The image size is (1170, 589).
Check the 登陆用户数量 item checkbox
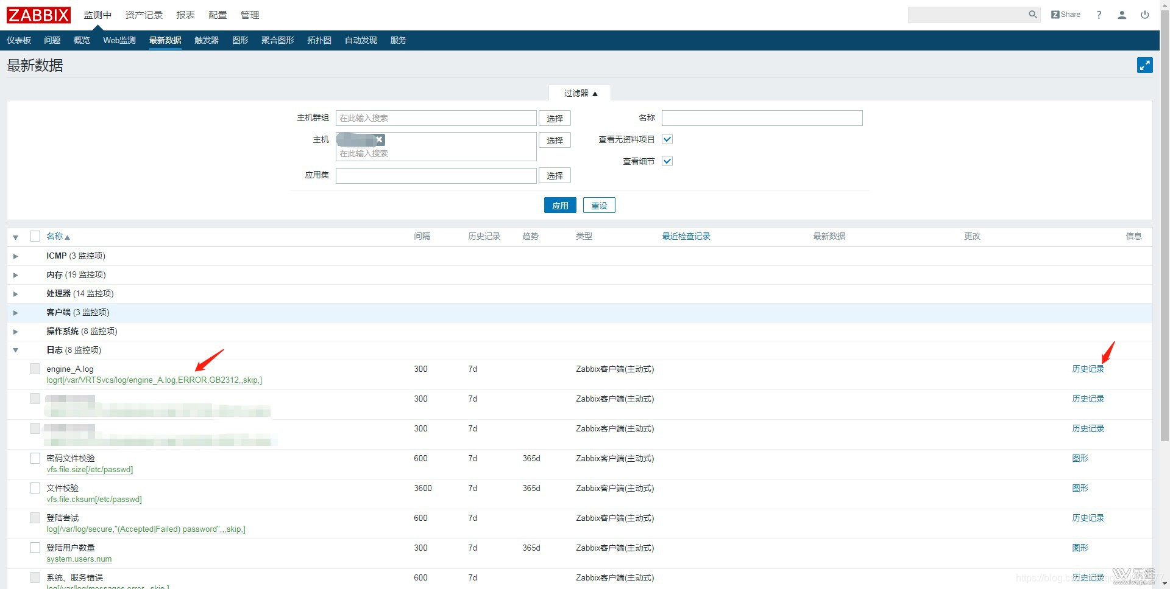[35, 548]
